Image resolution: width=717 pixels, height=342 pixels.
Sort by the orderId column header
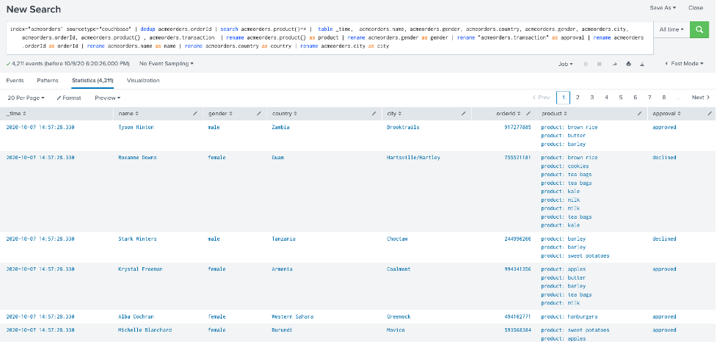[508, 114]
